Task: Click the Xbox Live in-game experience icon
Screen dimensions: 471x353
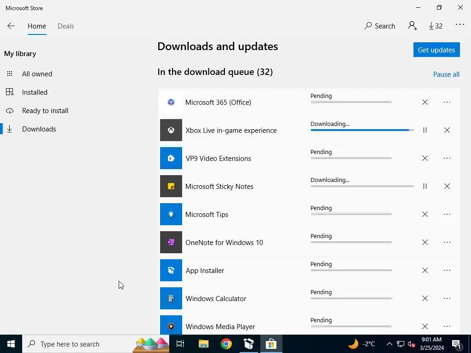Action: click(171, 130)
